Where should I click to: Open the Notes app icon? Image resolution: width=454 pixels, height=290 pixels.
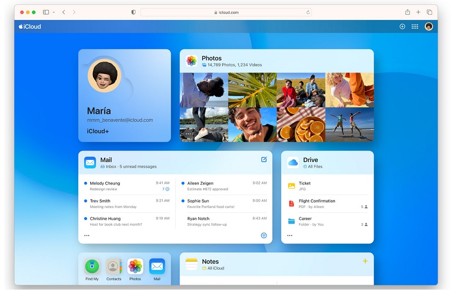click(192, 264)
